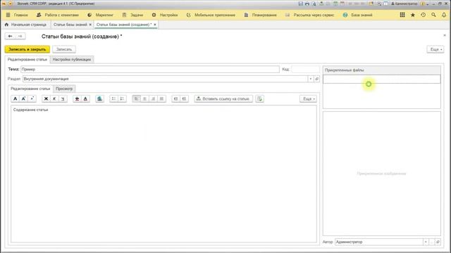451x253 pixels.
Task: Expand the 'Автор' dropdown arrow
Action: click(x=426, y=242)
